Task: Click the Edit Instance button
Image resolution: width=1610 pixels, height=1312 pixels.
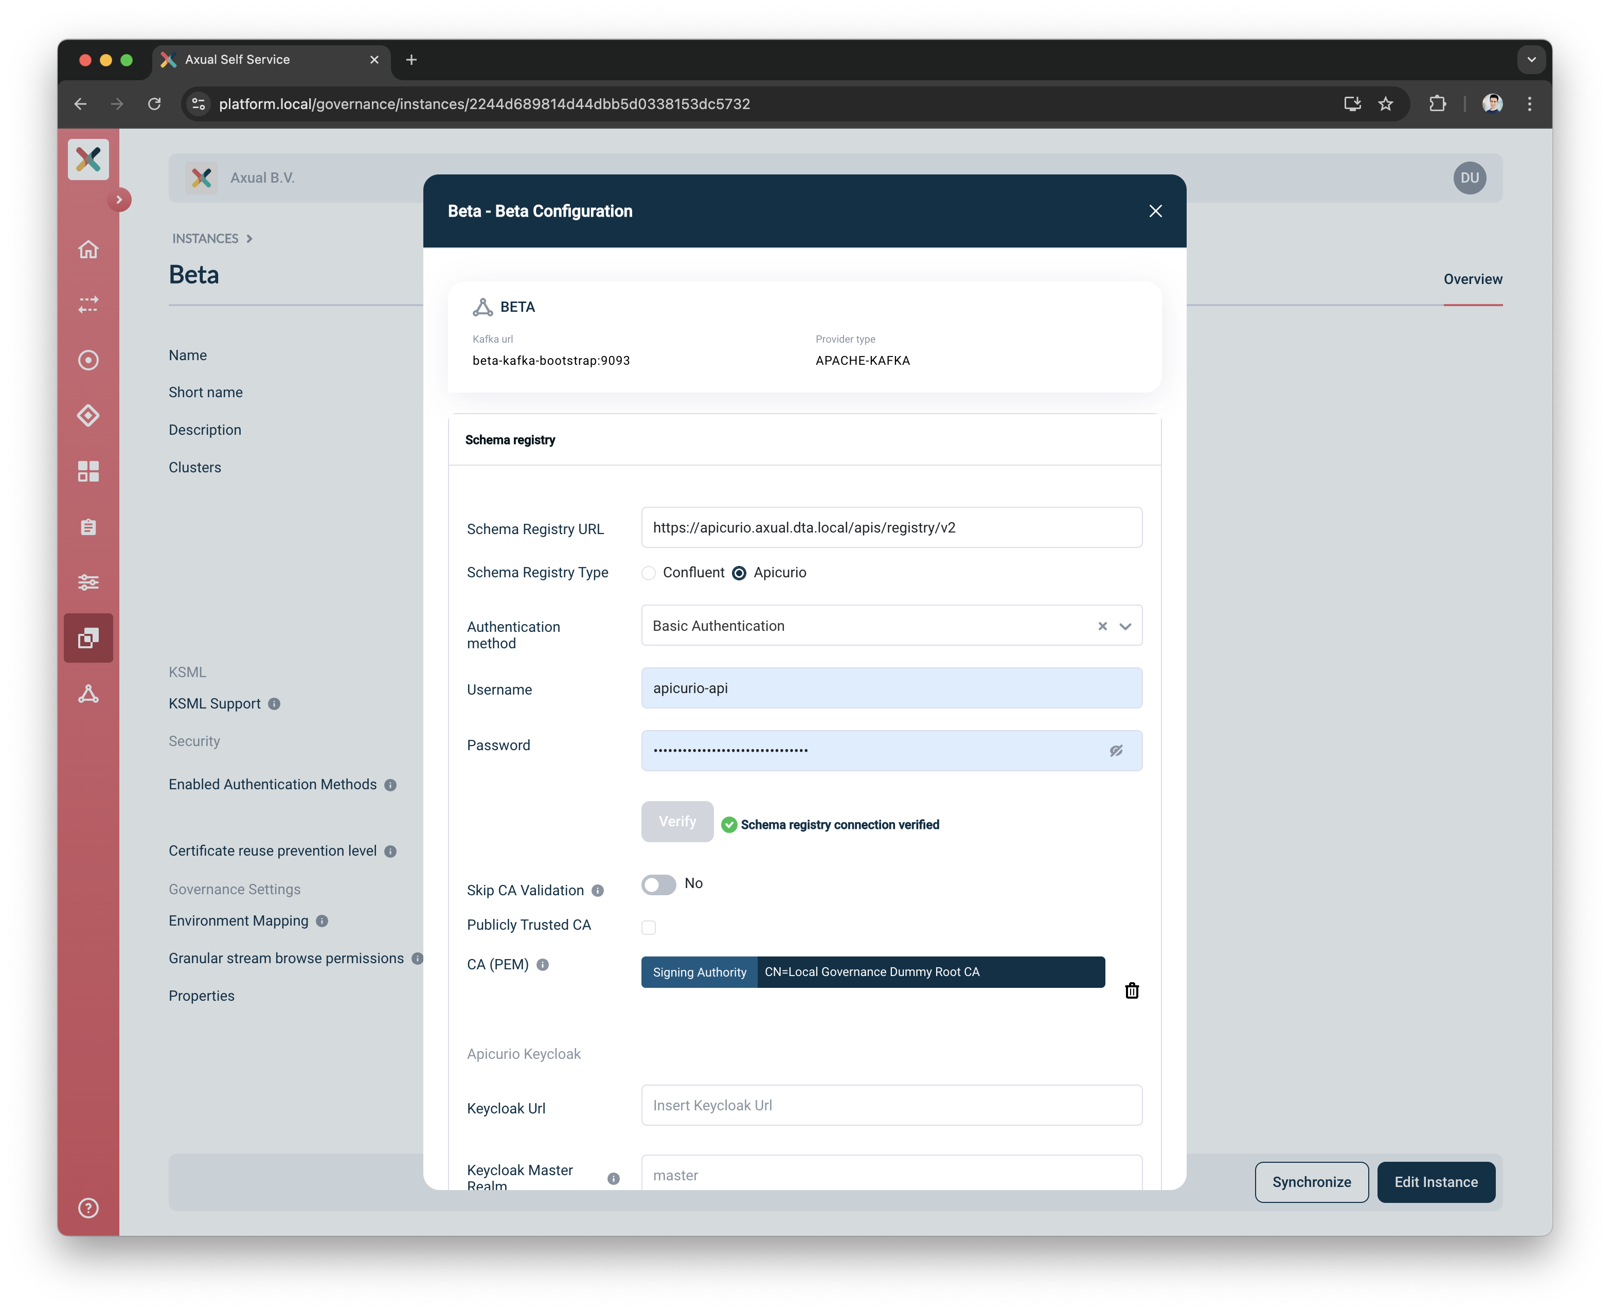Action: click(x=1436, y=1181)
